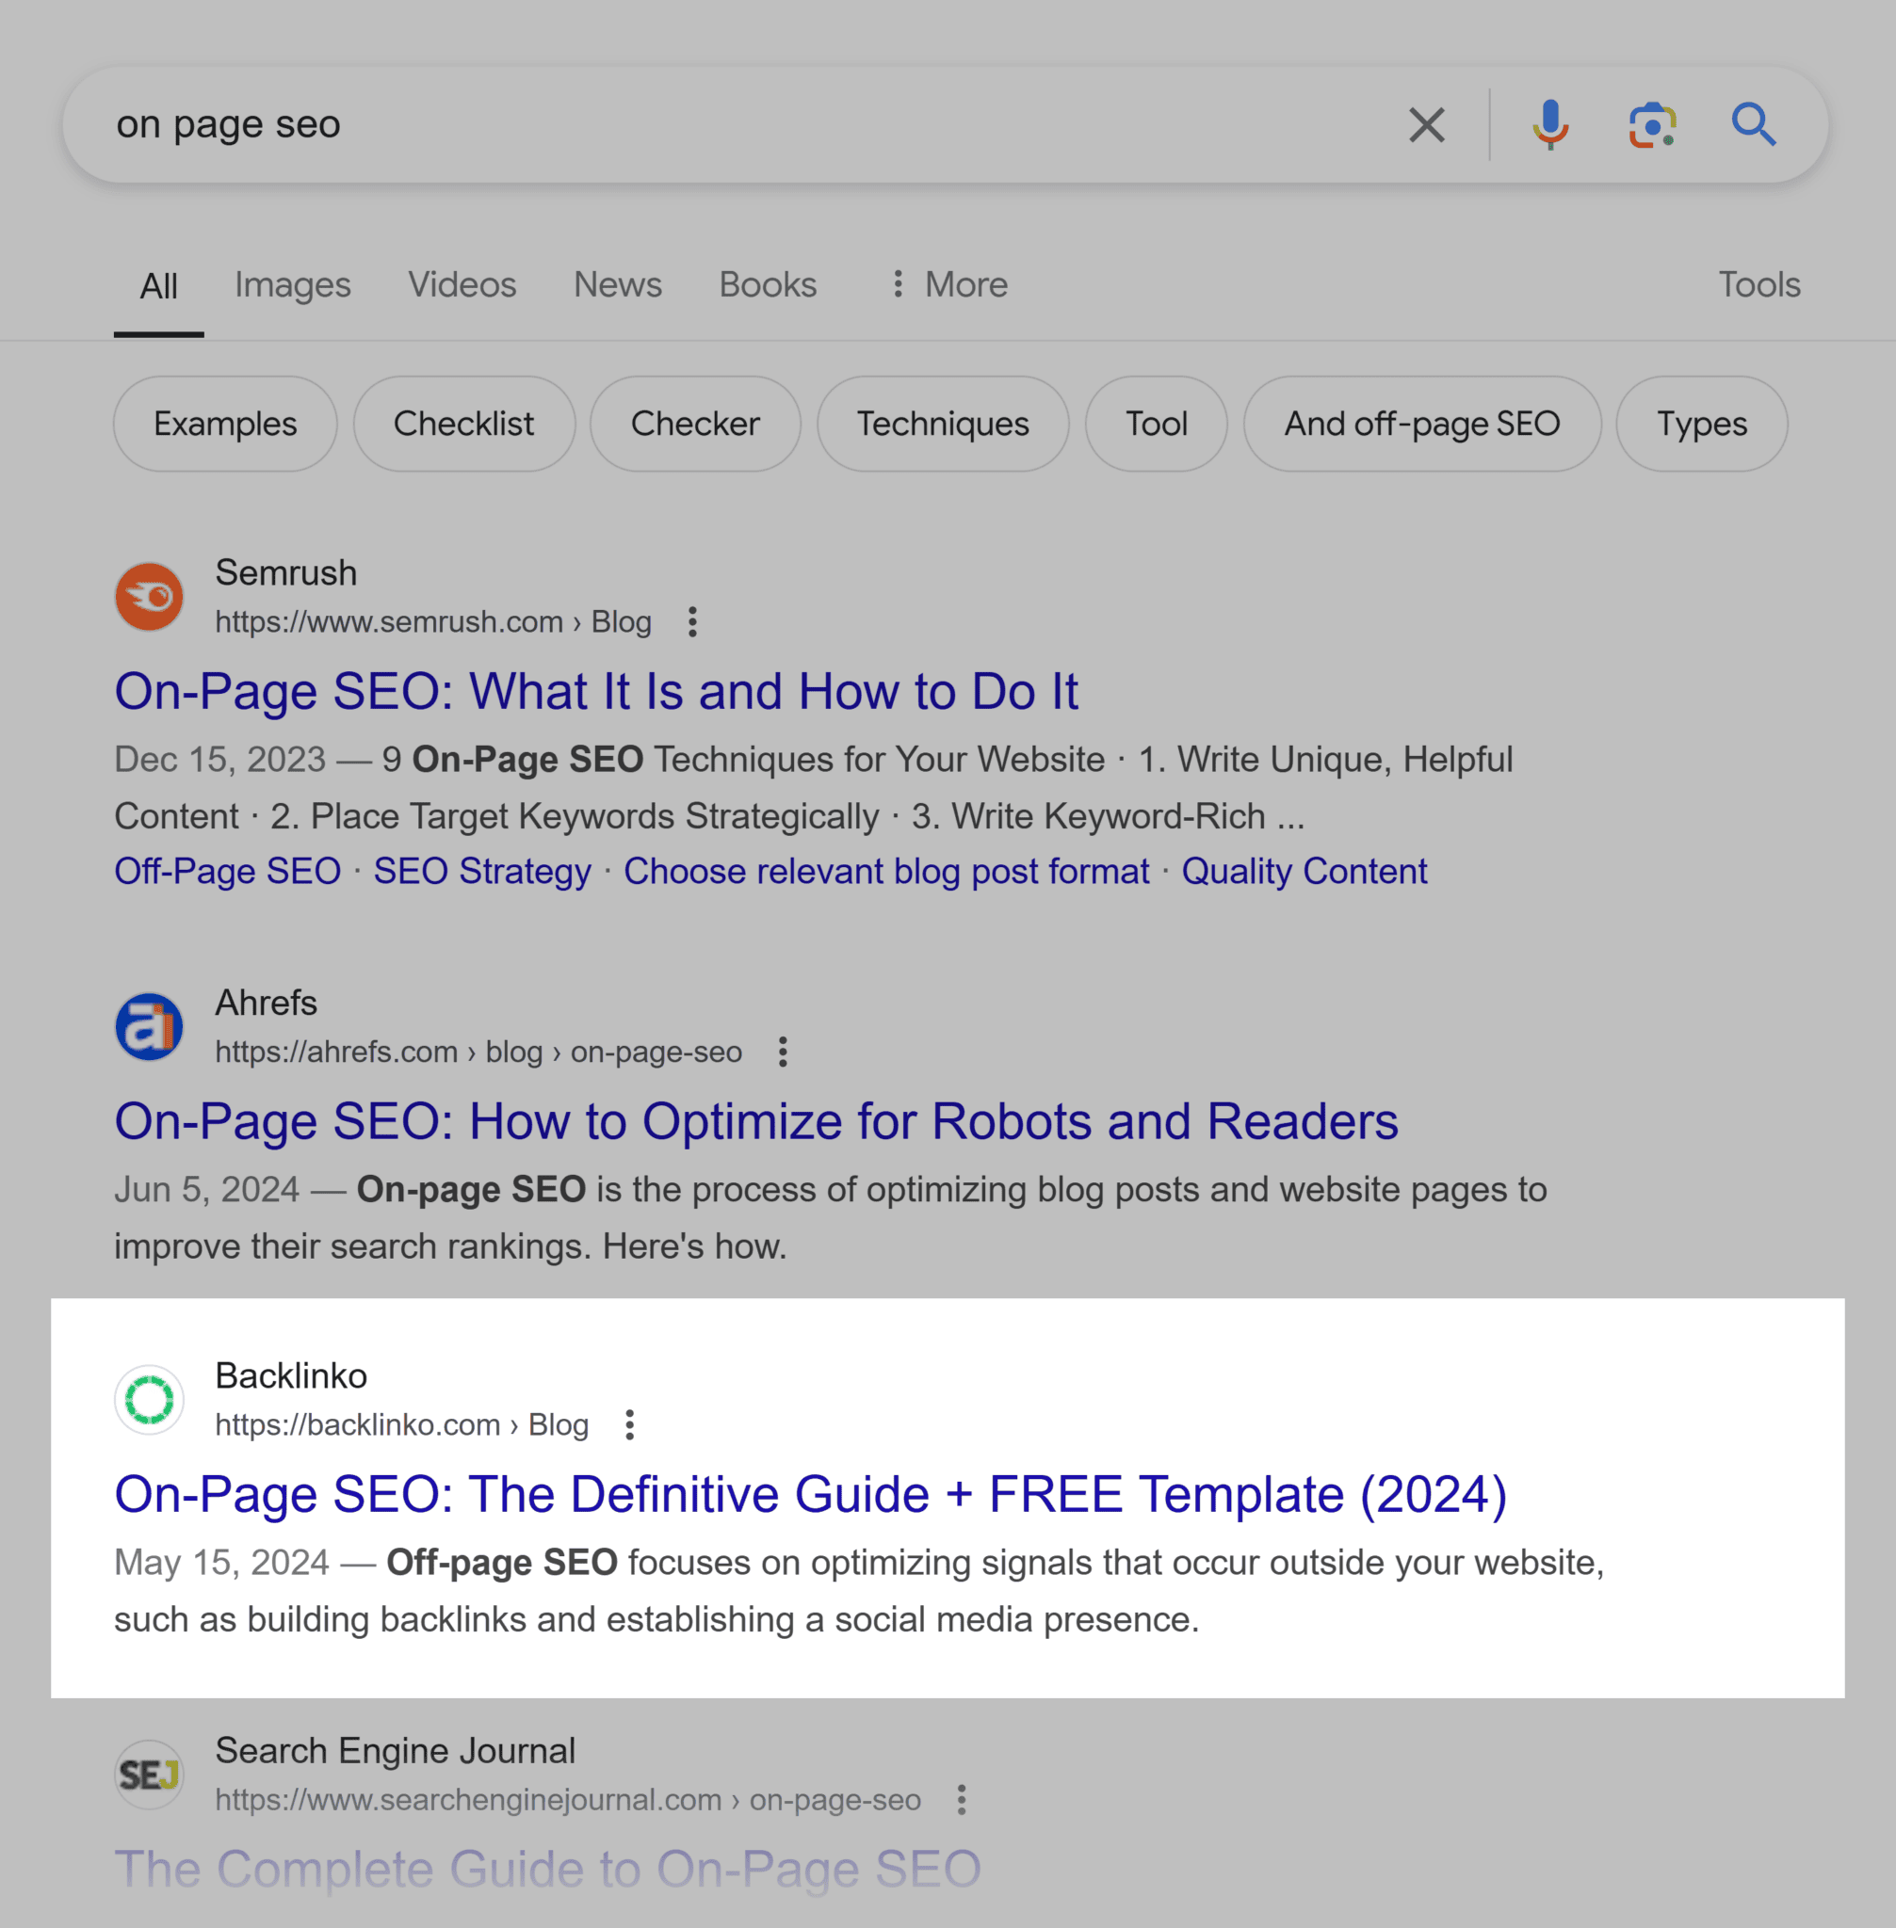Open Google Lens image search
The image size is (1896, 1928).
click(1653, 123)
